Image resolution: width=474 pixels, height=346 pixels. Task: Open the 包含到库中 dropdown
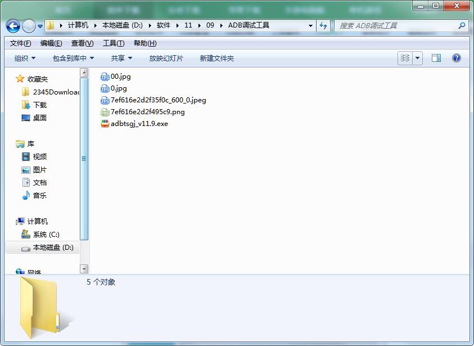coord(73,58)
